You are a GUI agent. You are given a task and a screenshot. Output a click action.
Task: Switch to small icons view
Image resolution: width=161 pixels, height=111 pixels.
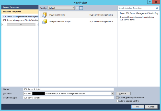tap(77, 8)
